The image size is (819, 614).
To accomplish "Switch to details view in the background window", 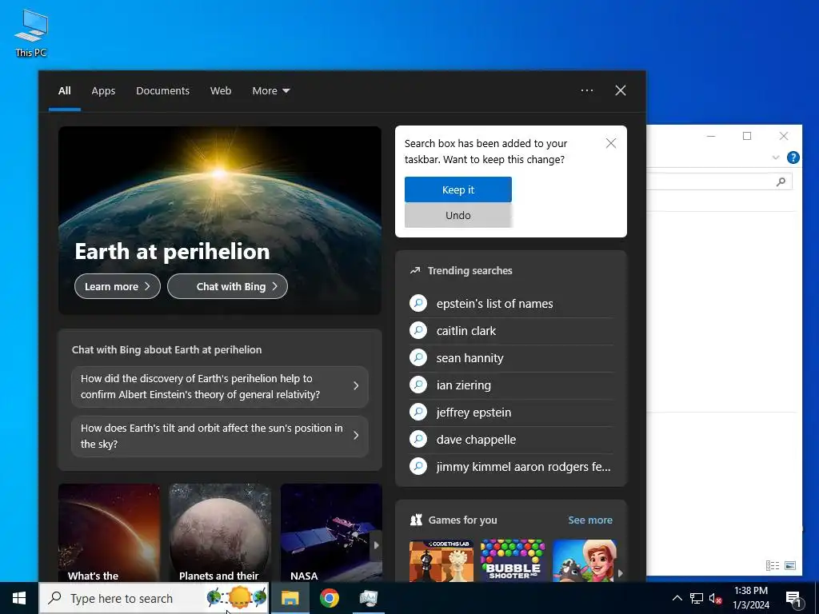I will (773, 565).
